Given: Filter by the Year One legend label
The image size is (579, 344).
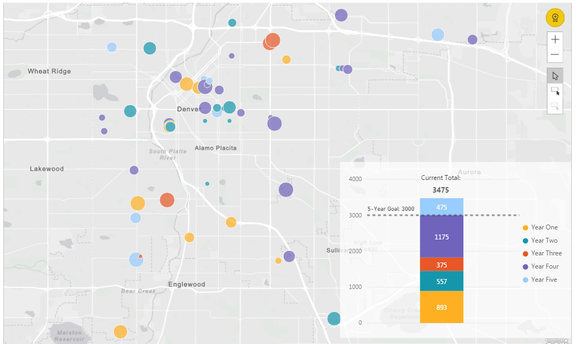Looking at the screenshot, I should (x=544, y=227).
